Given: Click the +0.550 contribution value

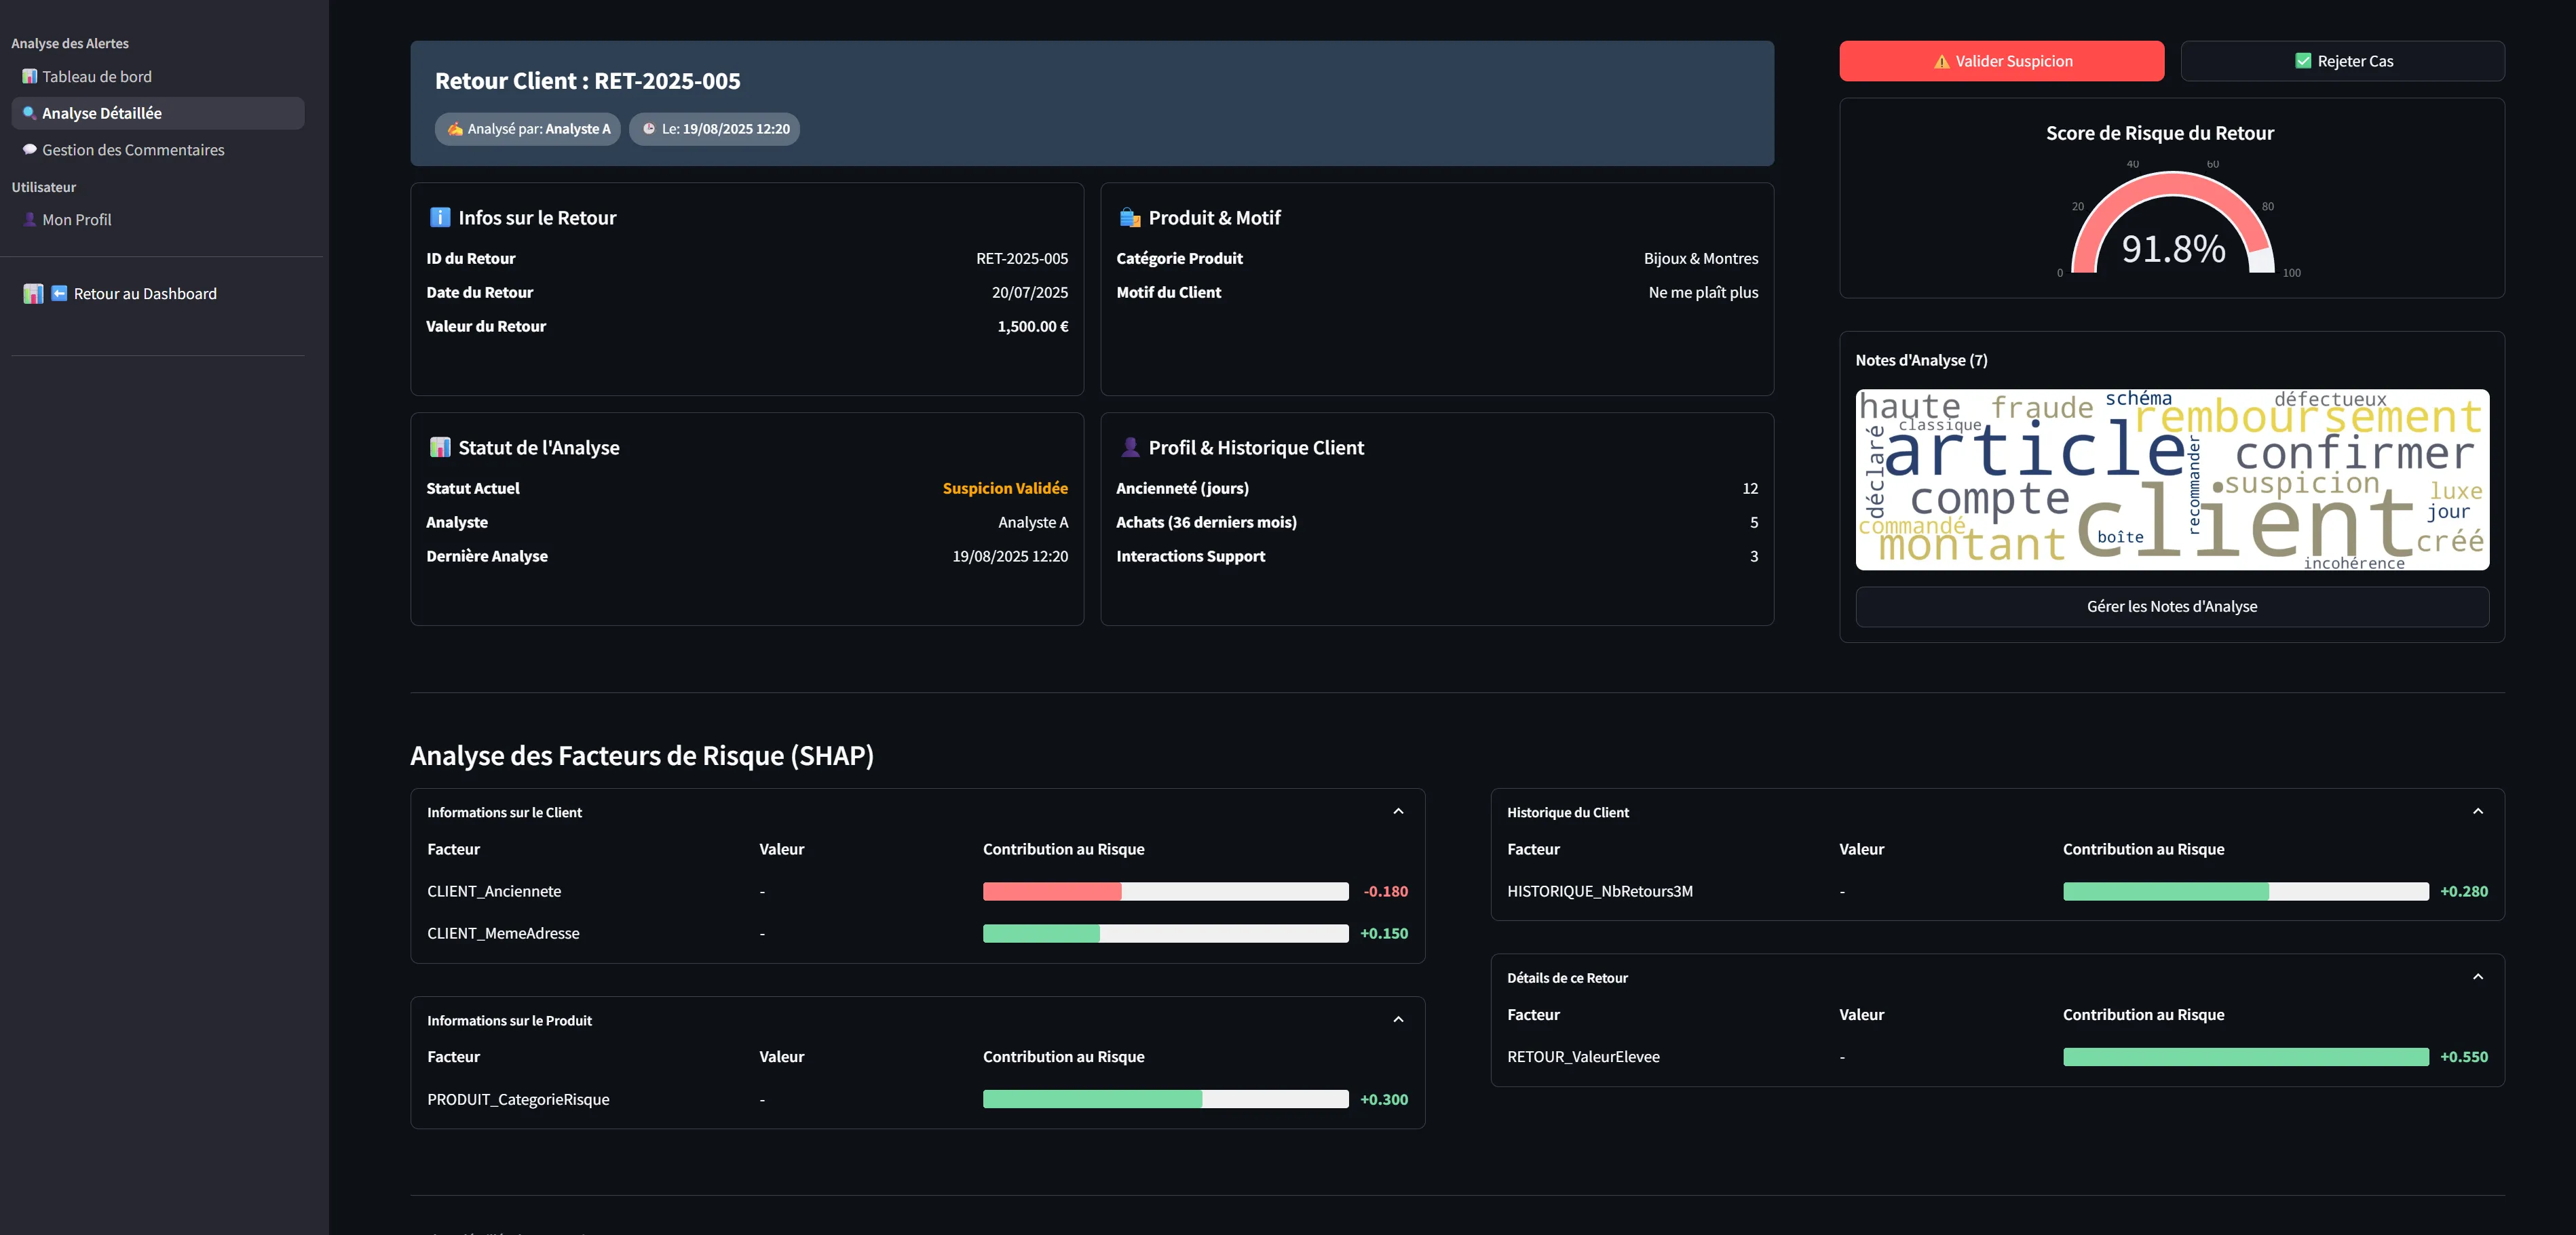Looking at the screenshot, I should click(2464, 1057).
